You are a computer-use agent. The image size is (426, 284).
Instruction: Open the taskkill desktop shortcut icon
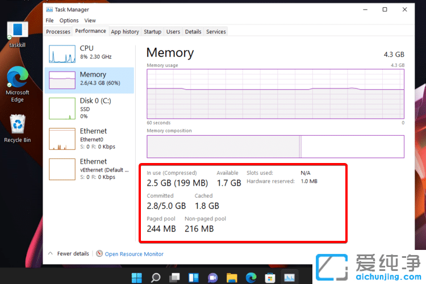18,30
